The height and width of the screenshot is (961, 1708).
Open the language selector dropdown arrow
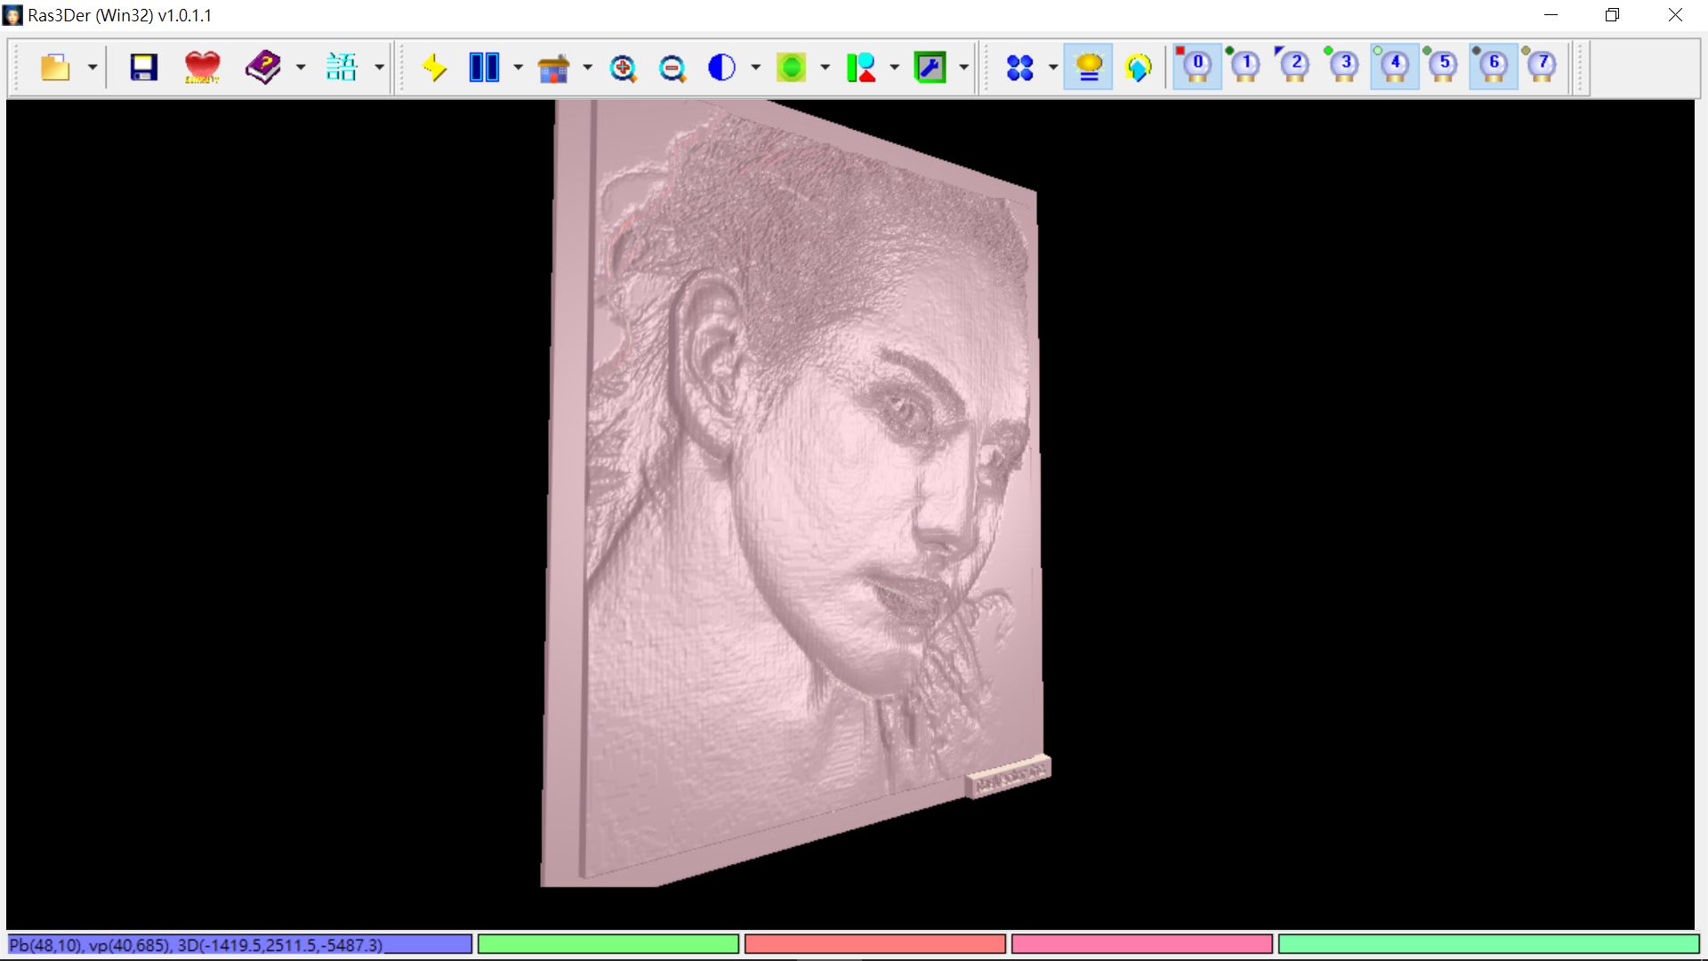click(379, 68)
